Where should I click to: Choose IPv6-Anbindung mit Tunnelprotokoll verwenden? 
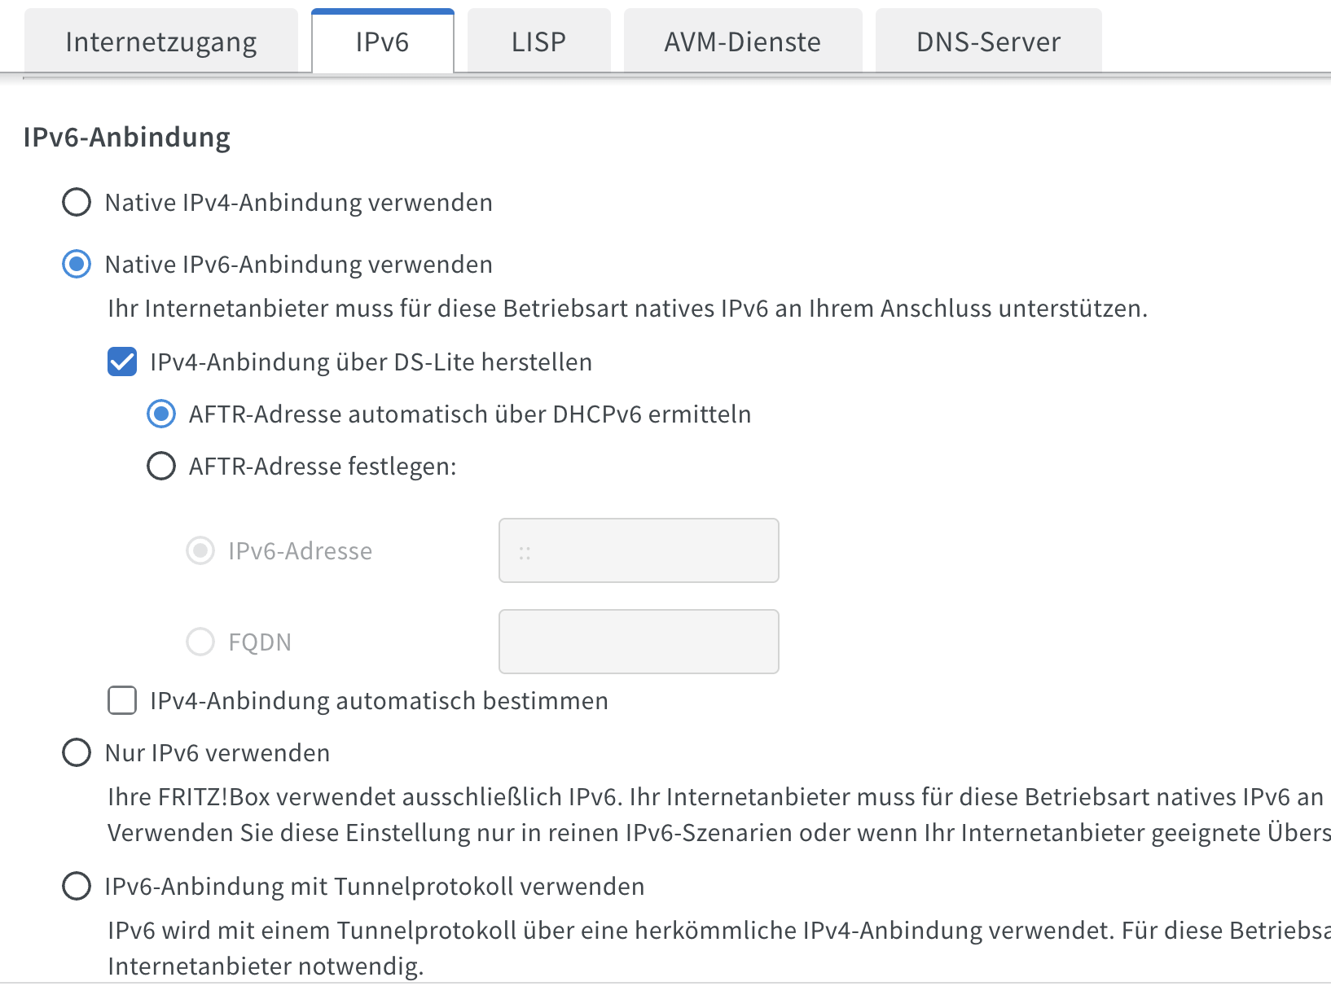[x=77, y=886]
